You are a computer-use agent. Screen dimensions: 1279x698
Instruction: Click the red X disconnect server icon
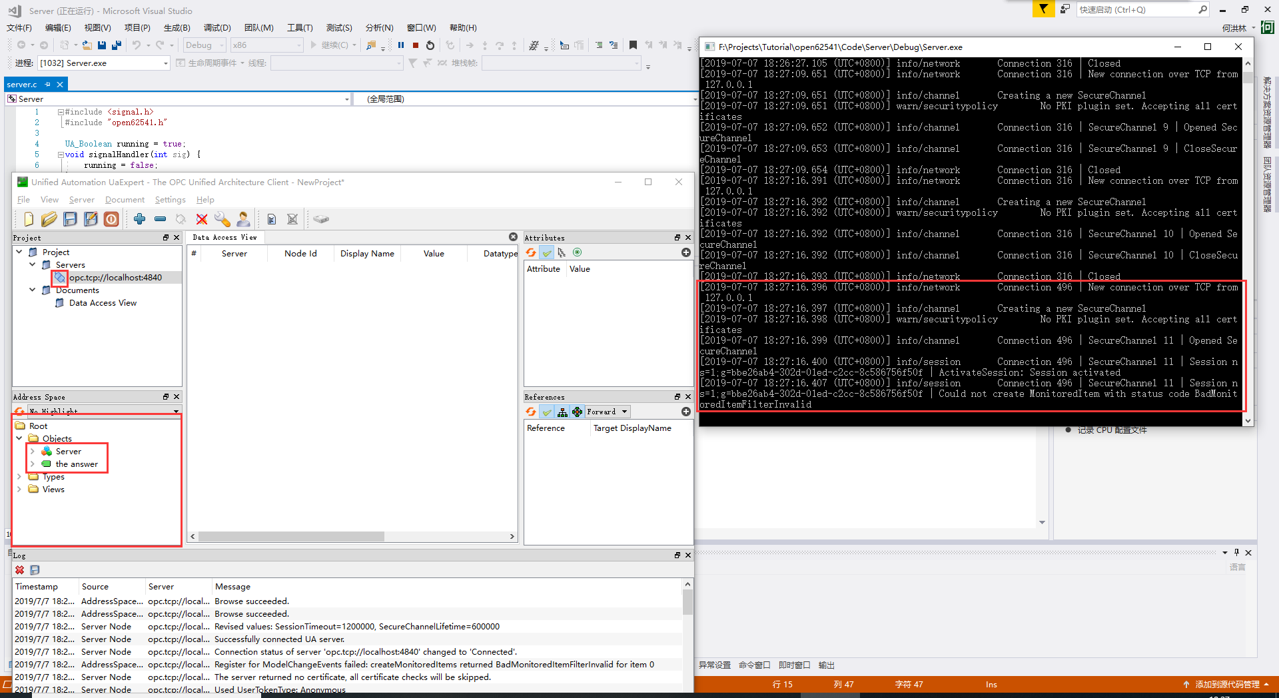(202, 219)
